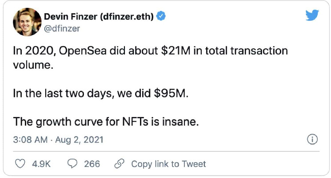Open the @dfinzer handle link

(x=62, y=28)
